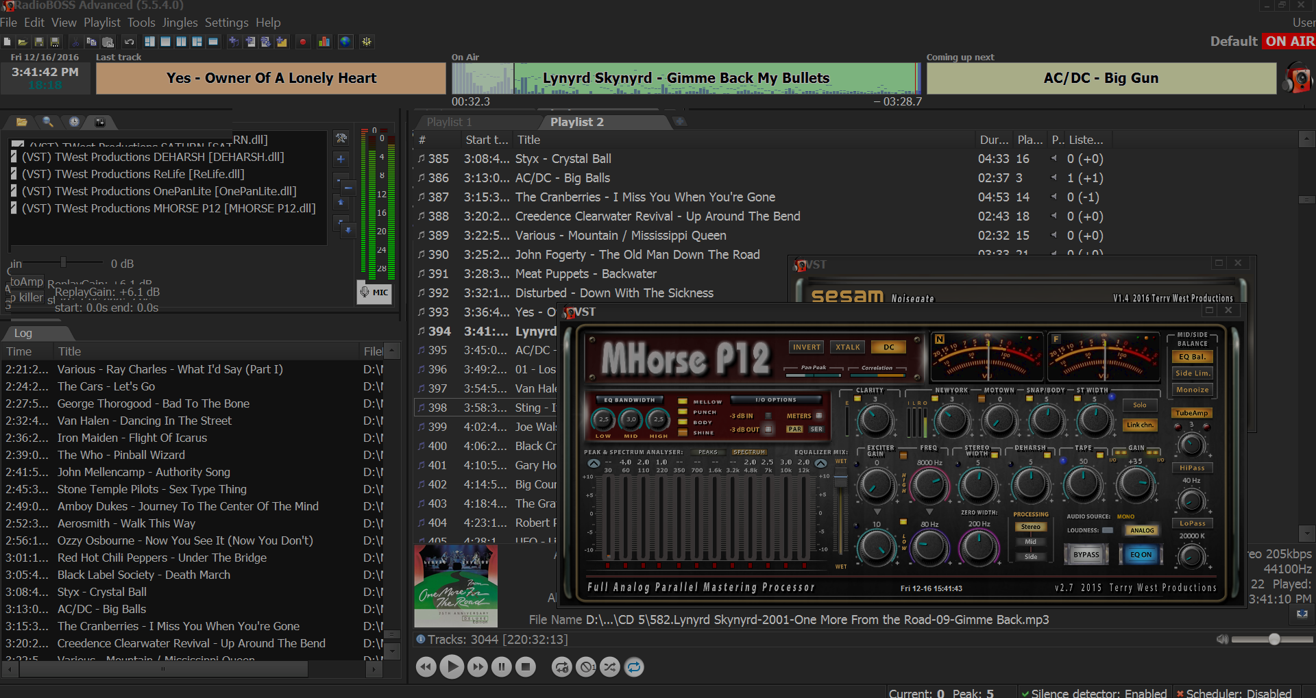Image resolution: width=1316 pixels, height=698 pixels.
Task: Click right up-arrow beside equalizer mix
Action: point(820,464)
